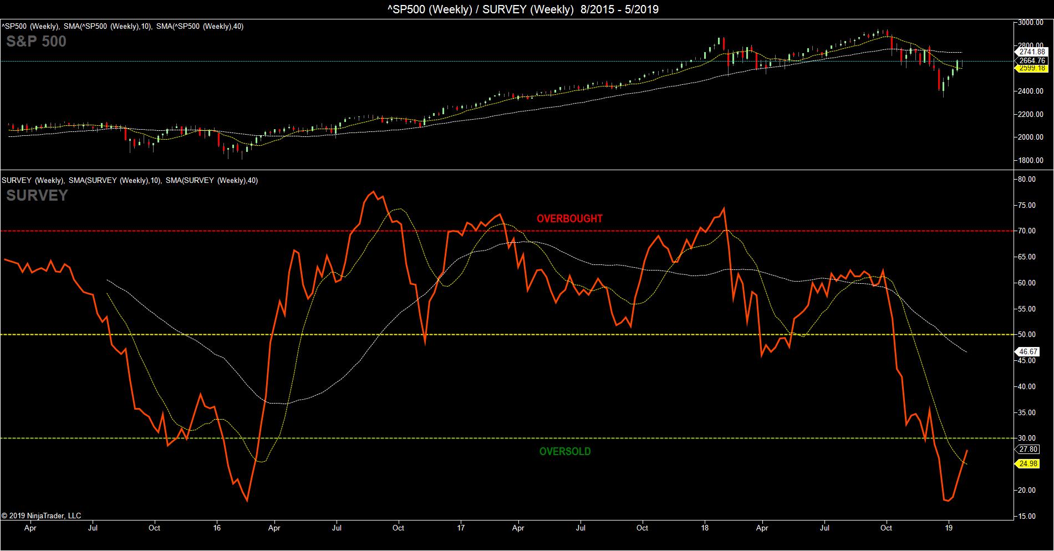Image resolution: width=1054 pixels, height=551 pixels.
Task: Click the 20.00 survey axis label
Action: coord(1027,490)
